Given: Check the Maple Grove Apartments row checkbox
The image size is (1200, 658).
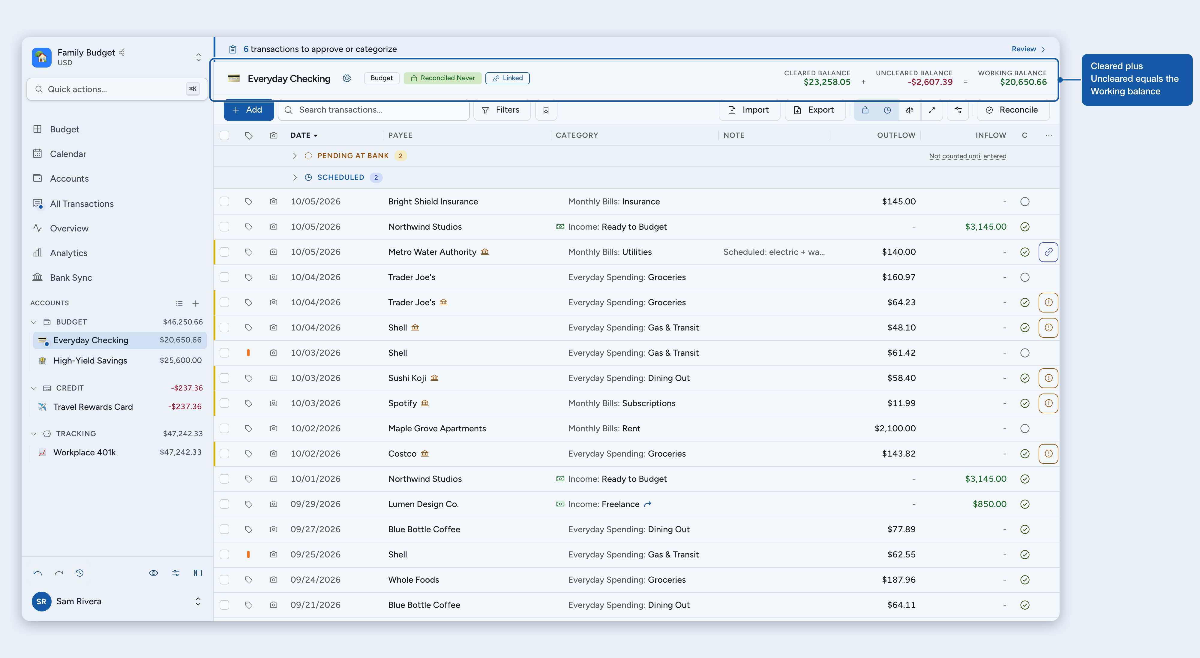Looking at the screenshot, I should tap(224, 429).
